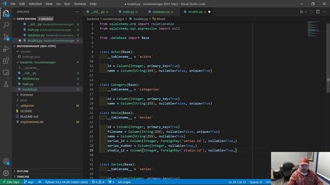The width and height of the screenshot is (330, 185).
Task: Open the Manage gear menu
Action: [x=6, y=173]
